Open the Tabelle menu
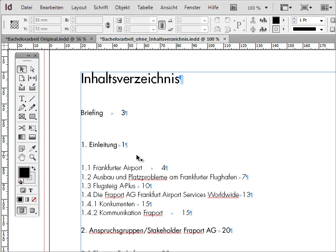 click(x=145, y=8)
